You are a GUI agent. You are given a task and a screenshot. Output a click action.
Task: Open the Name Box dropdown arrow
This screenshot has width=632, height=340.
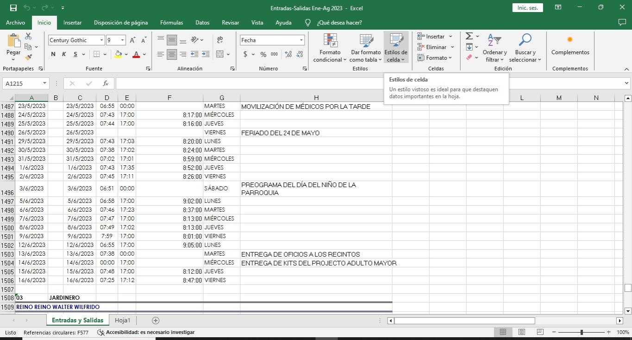tap(44, 83)
